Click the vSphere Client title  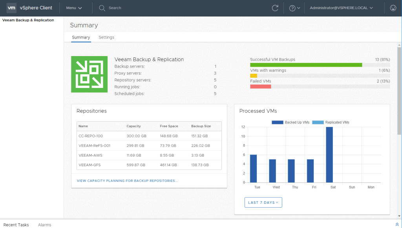click(36, 8)
